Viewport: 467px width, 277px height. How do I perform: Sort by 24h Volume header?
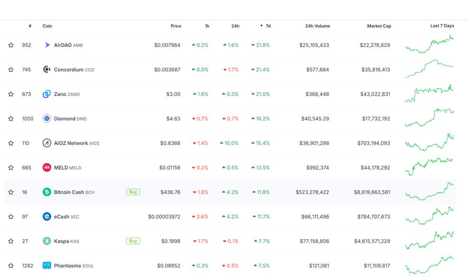point(318,26)
